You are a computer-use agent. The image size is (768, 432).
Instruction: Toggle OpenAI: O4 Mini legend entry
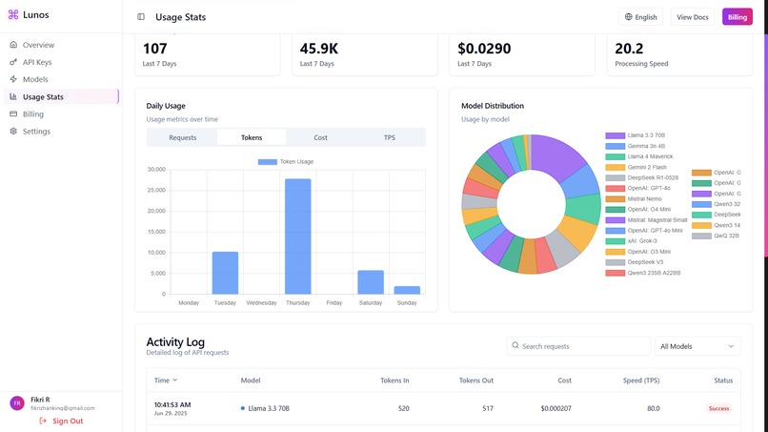click(x=637, y=210)
